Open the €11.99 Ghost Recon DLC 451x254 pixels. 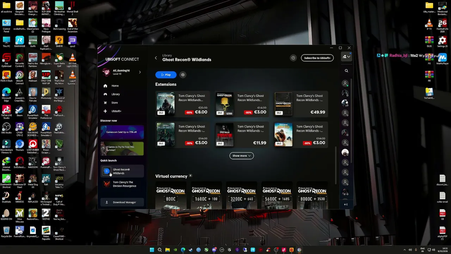[x=242, y=135]
